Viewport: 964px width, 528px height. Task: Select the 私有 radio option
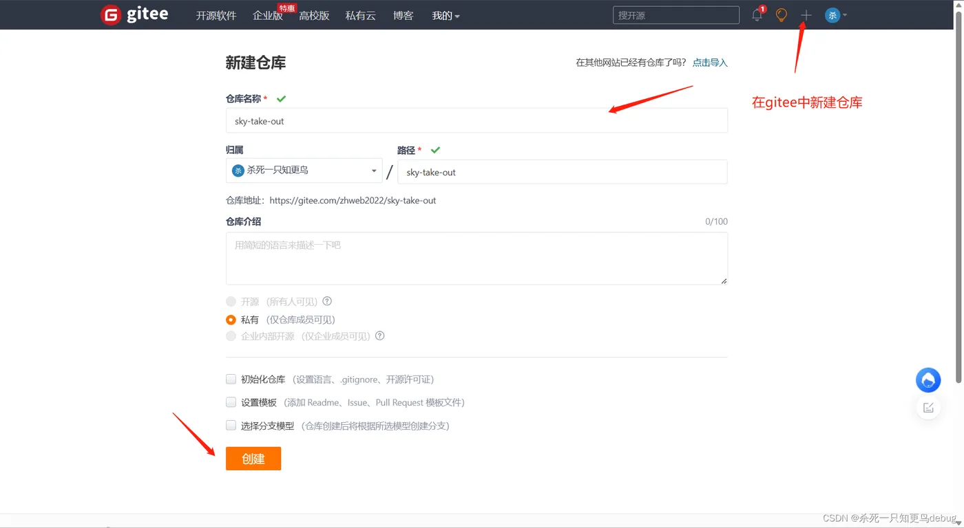coord(231,320)
